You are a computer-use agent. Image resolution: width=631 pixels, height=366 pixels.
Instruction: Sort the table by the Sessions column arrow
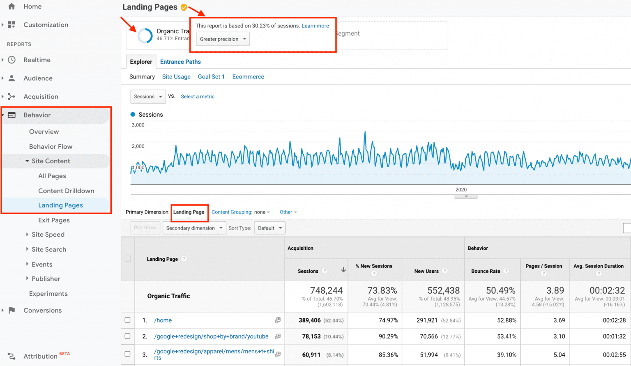[343, 271]
